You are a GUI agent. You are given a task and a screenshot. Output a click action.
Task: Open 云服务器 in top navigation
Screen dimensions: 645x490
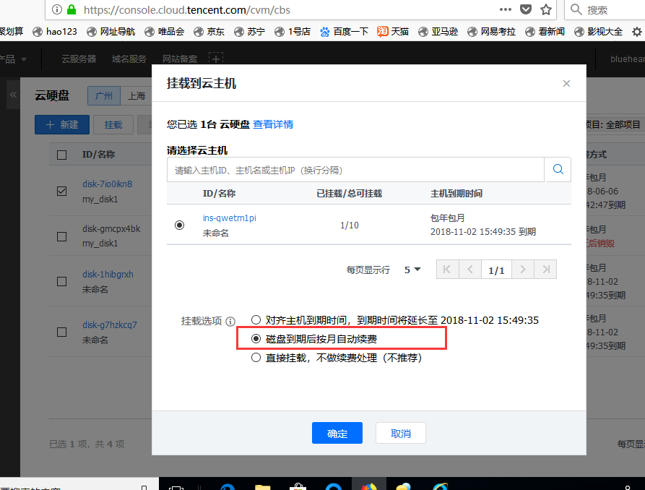79,59
